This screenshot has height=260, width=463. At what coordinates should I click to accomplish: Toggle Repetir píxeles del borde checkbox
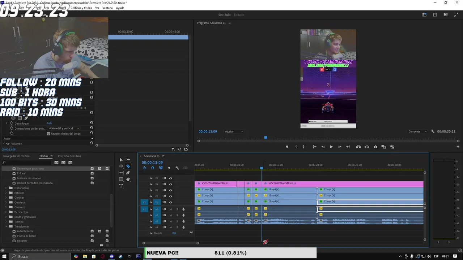48,134
